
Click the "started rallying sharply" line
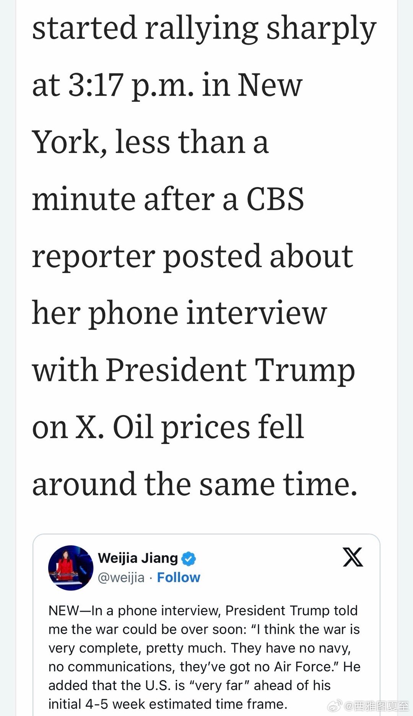pyautogui.click(x=204, y=28)
